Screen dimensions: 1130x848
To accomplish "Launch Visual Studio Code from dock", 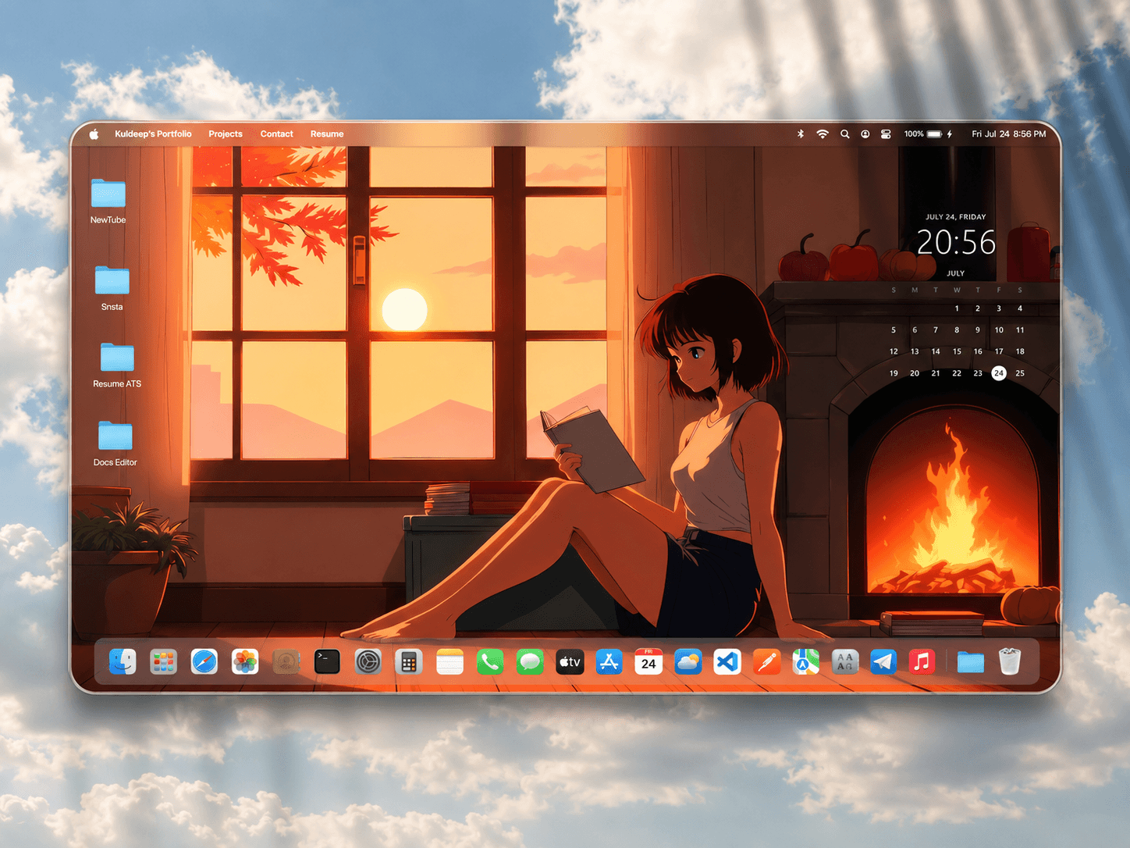I will 727,662.
